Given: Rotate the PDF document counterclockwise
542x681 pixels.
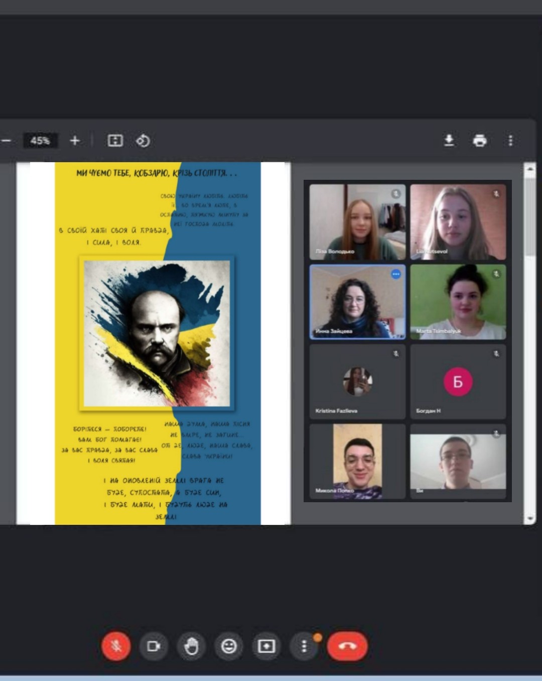Looking at the screenshot, I should click(143, 141).
